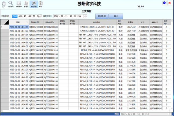Click measured value 1174.85R
This screenshot has height=116, width=174.
point(131,104)
